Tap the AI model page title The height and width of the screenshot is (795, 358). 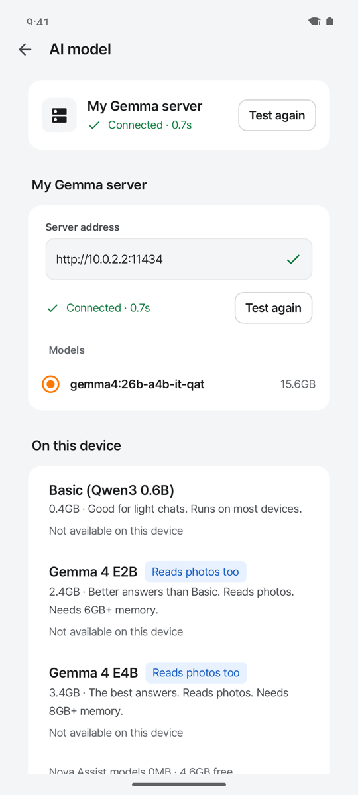point(80,49)
